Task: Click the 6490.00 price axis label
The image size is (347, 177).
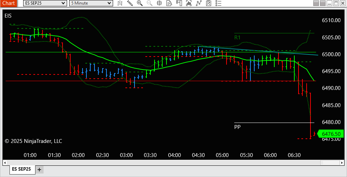Action: (331, 88)
